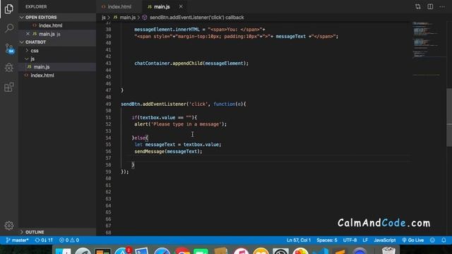Open the Search view in activity bar
The width and height of the screenshot is (452, 254).
pos(9,28)
